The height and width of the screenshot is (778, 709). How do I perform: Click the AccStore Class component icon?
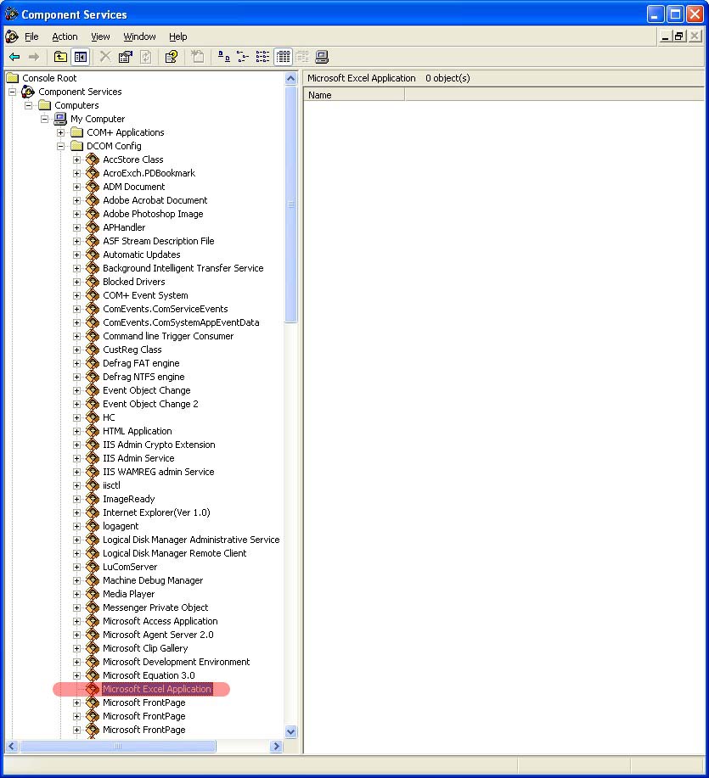[93, 160]
